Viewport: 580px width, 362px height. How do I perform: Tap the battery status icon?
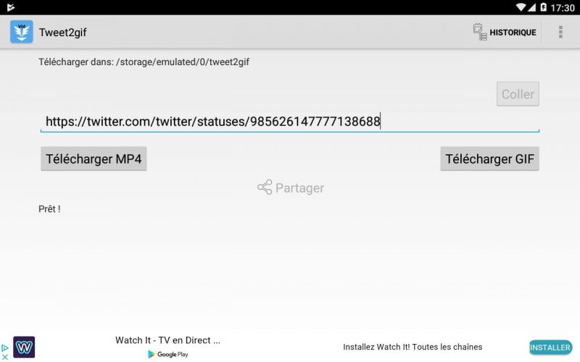(543, 7)
